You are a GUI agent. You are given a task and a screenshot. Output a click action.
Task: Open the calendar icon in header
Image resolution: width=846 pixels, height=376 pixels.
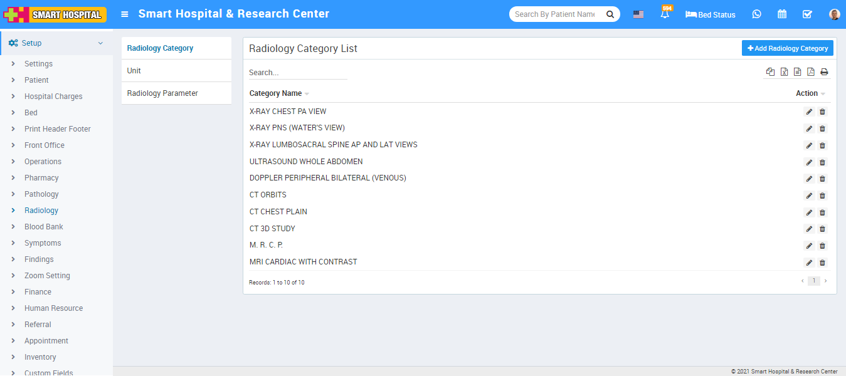tap(782, 14)
